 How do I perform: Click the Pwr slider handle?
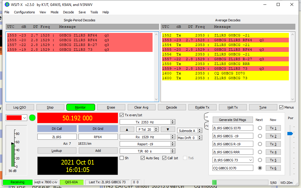pyautogui.click(x=290, y=133)
